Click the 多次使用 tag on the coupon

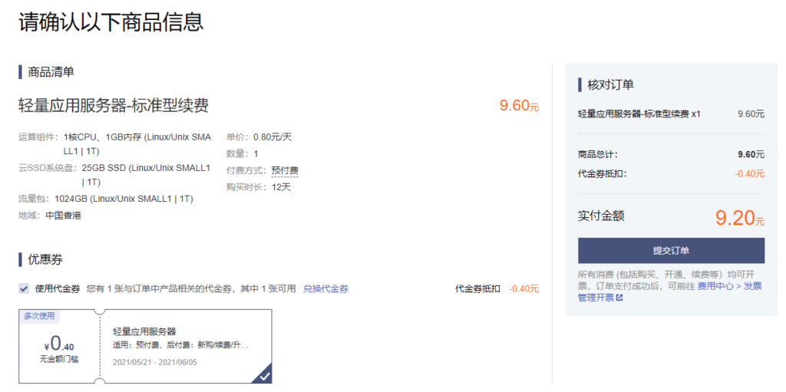coord(39,315)
